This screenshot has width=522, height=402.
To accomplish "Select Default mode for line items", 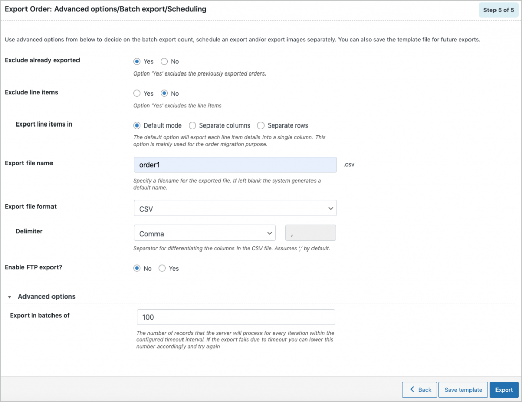I will 137,125.
